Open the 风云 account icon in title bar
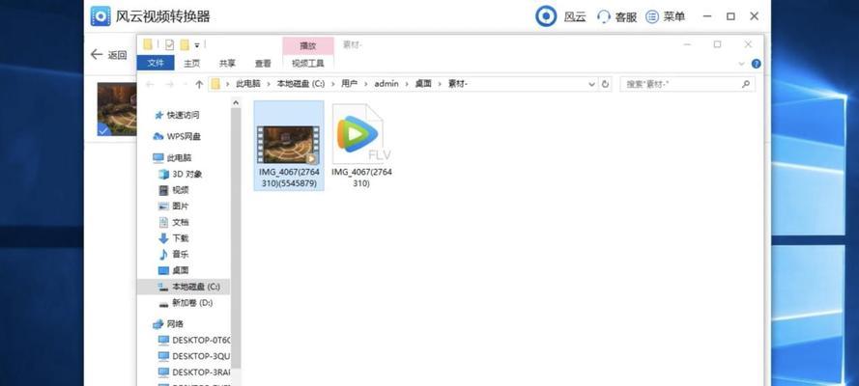Image resolution: width=859 pixels, height=386 pixels. [546, 16]
